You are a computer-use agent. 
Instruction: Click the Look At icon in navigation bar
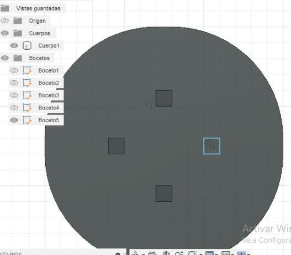coord(152,253)
